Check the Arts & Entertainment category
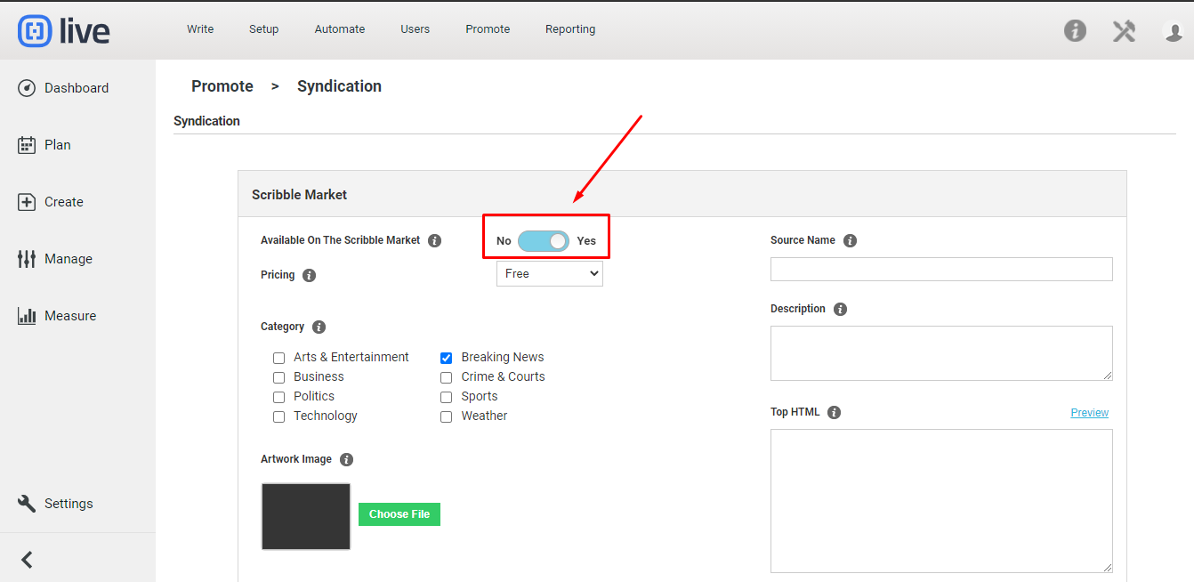1194x582 pixels. point(278,358)
